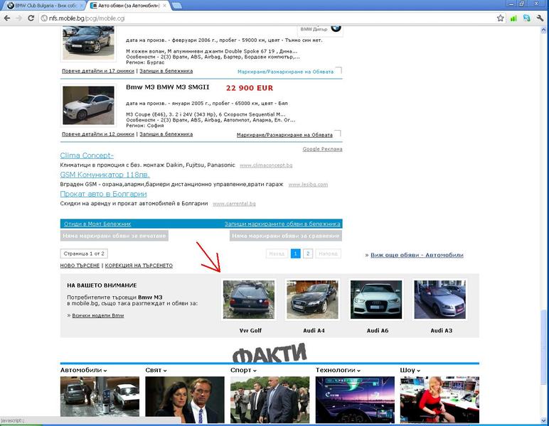This screenshot has width=549, height=426.
Task: Click the ФАКТИ logo
Action: 270,352
